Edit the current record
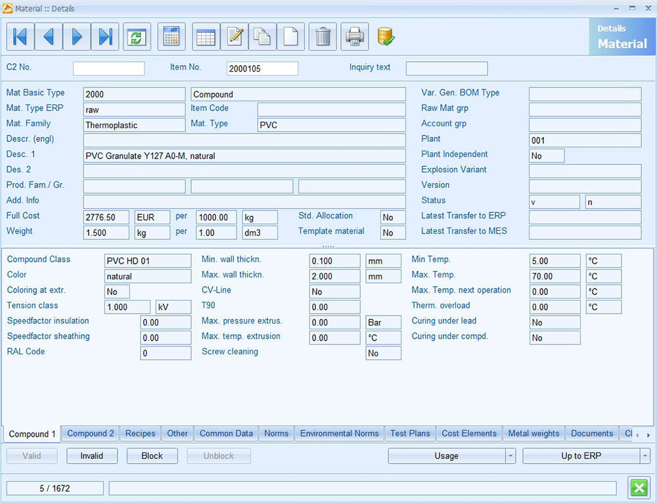 point(235,37)
